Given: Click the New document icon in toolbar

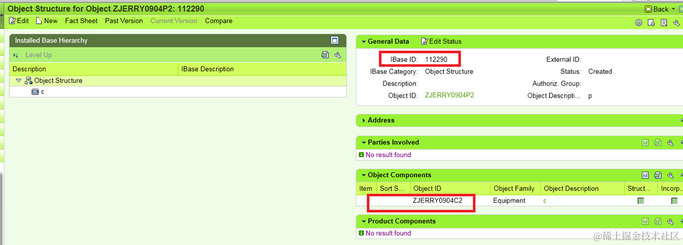Looking at the screenshot, I should (39, 21).
